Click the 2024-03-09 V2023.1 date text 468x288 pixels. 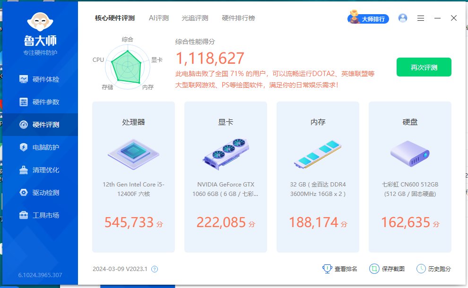tap(120, 269)
